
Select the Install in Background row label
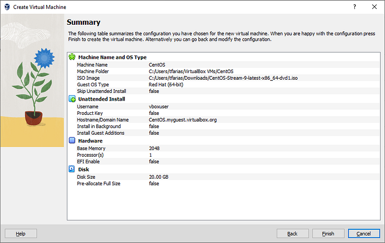[98, 126]
